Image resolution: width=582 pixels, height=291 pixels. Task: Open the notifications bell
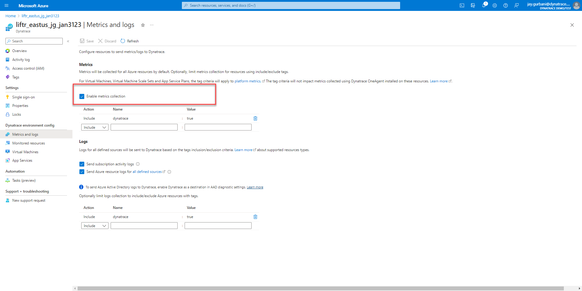[484, 5]
